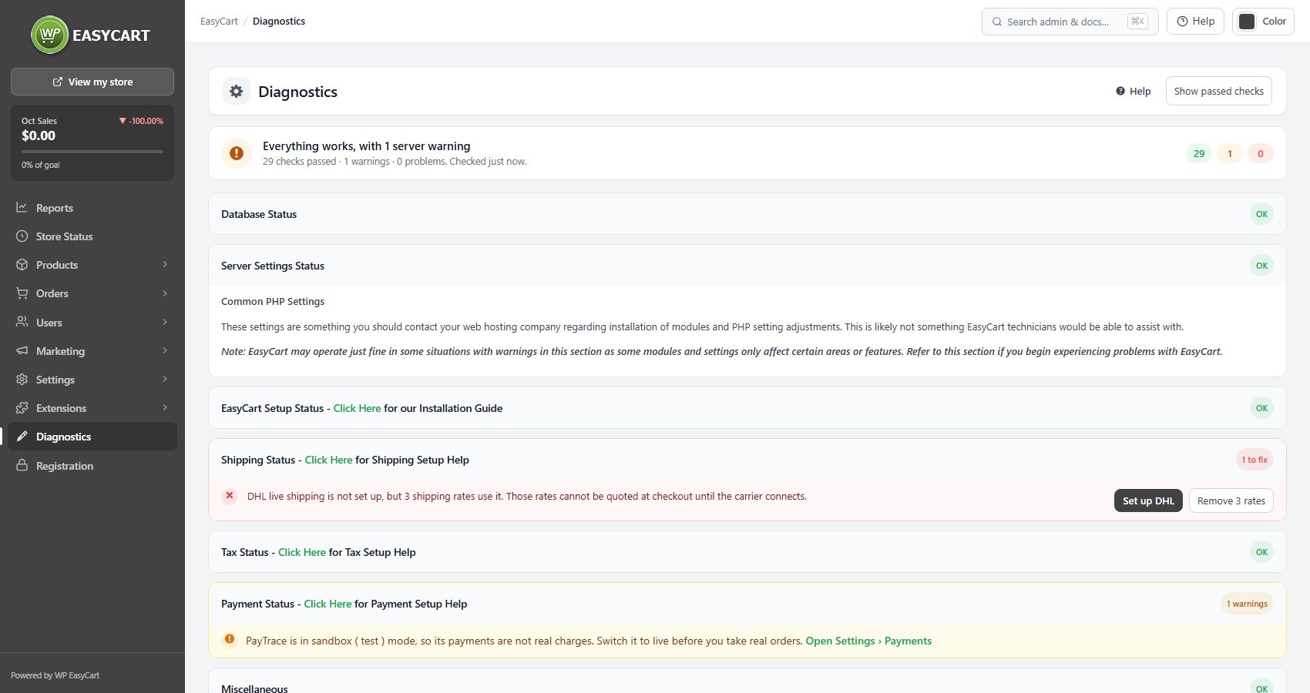Click the red X icon on DHL error

(230, 496)
